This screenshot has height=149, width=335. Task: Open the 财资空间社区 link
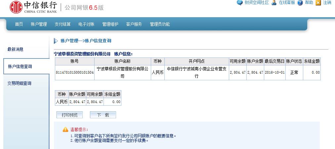pyautogui.click(x=256, y=3)
